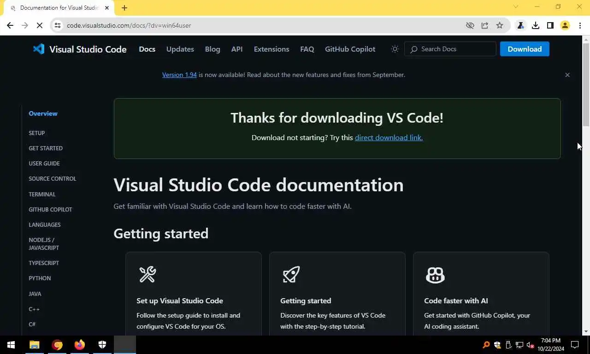Open a new tab with the plus button

pos(124,8)
